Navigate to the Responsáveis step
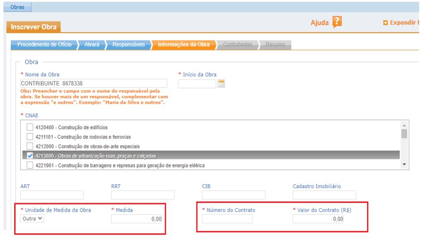The height and width of the screenshot is (245, 423). pyautogui.click(x=128, y=45)
